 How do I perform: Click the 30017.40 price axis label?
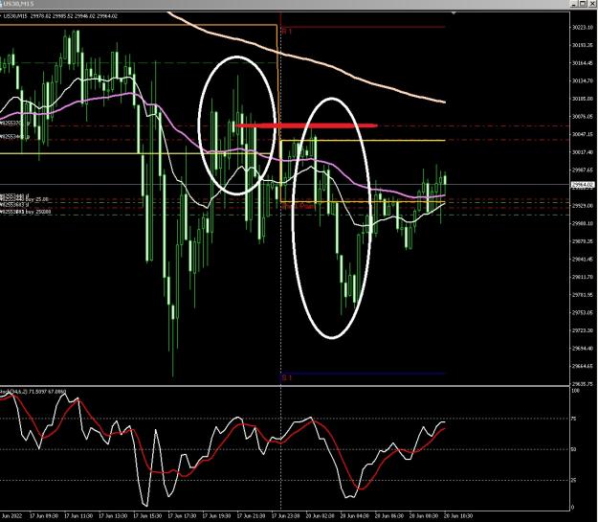coord(582,152)
